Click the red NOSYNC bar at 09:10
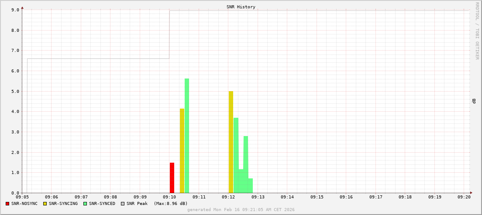Viewport: 482px width, 215px height. pos(172,178)
